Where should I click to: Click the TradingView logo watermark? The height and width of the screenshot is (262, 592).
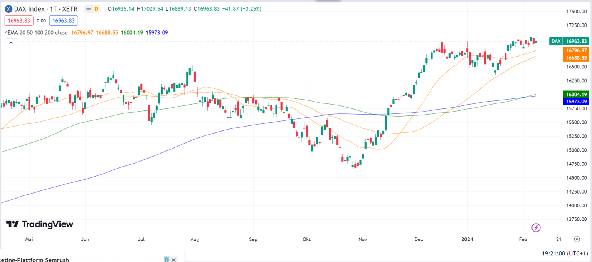[39, 224]
